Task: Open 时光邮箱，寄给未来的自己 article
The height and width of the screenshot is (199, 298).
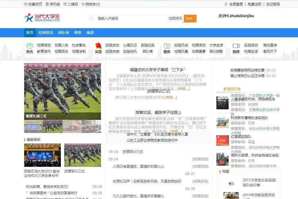Action: (x=47, y=187)
